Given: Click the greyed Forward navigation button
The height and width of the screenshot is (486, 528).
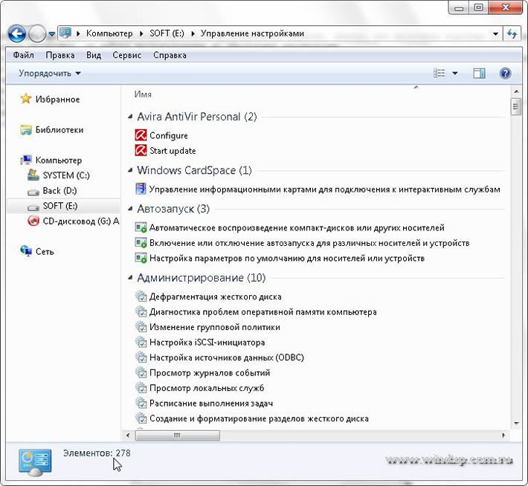Looking at the screenshot, I should pos(37,33).
